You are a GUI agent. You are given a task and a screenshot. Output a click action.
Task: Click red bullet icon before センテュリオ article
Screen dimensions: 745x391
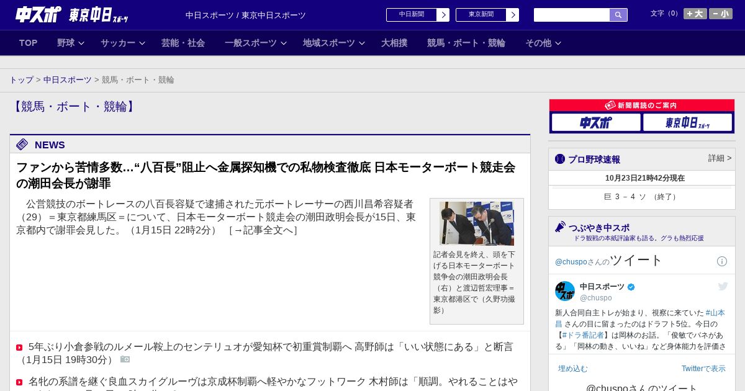click(x=19, y=348)
